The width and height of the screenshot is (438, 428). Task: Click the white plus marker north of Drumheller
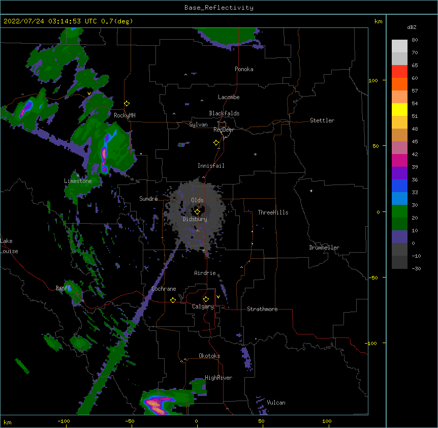click(x=311, y=191)
